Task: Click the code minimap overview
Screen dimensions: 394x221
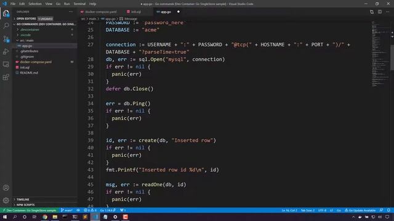Action: pyautogui.click(x=380, y=54)
